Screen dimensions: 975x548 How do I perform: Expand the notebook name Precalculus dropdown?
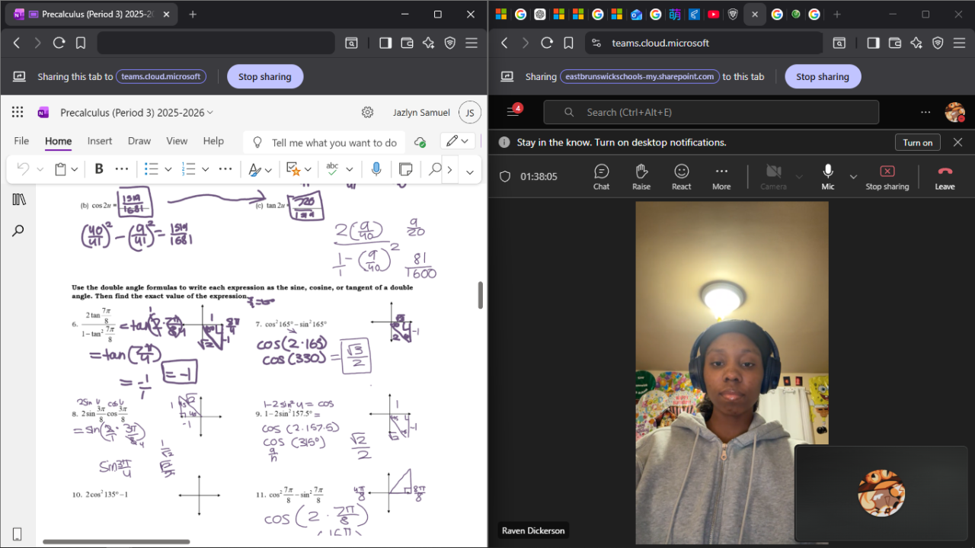211,113
